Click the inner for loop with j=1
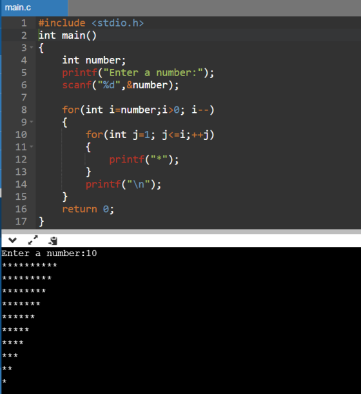The width and height of the screenshot is (361, 394). pos(150,135)
